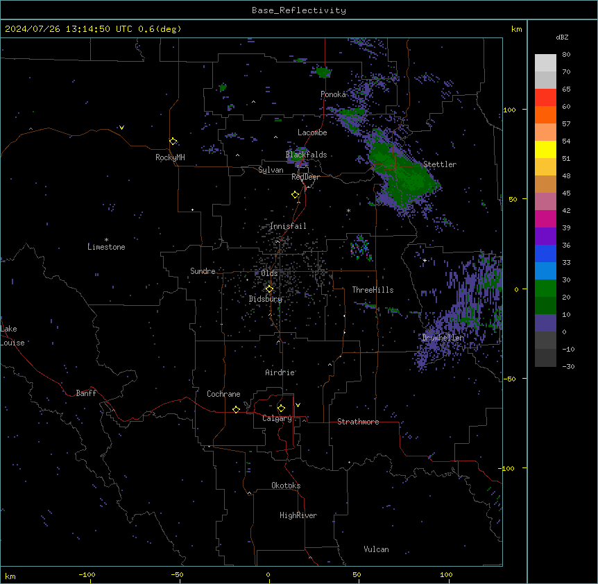The height and width of the screenshot is (584, 598).
Task: Select the light gray 70-80 dBZ legend swatch
Action: [x=545, y=63]
